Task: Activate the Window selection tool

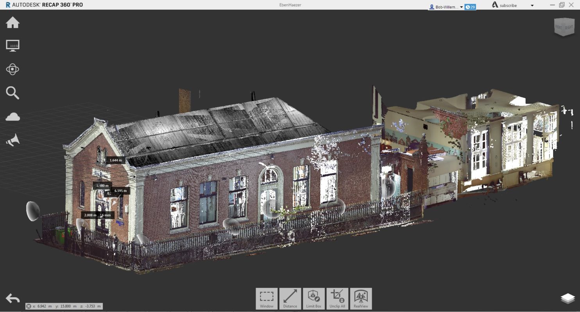Action: (x=267, y=298)
